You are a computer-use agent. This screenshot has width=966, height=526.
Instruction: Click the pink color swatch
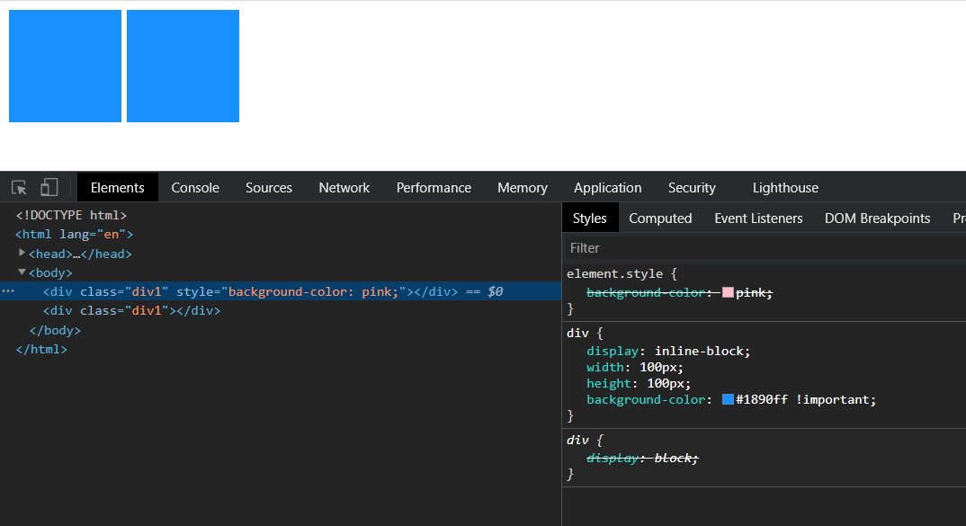[728, 293]
